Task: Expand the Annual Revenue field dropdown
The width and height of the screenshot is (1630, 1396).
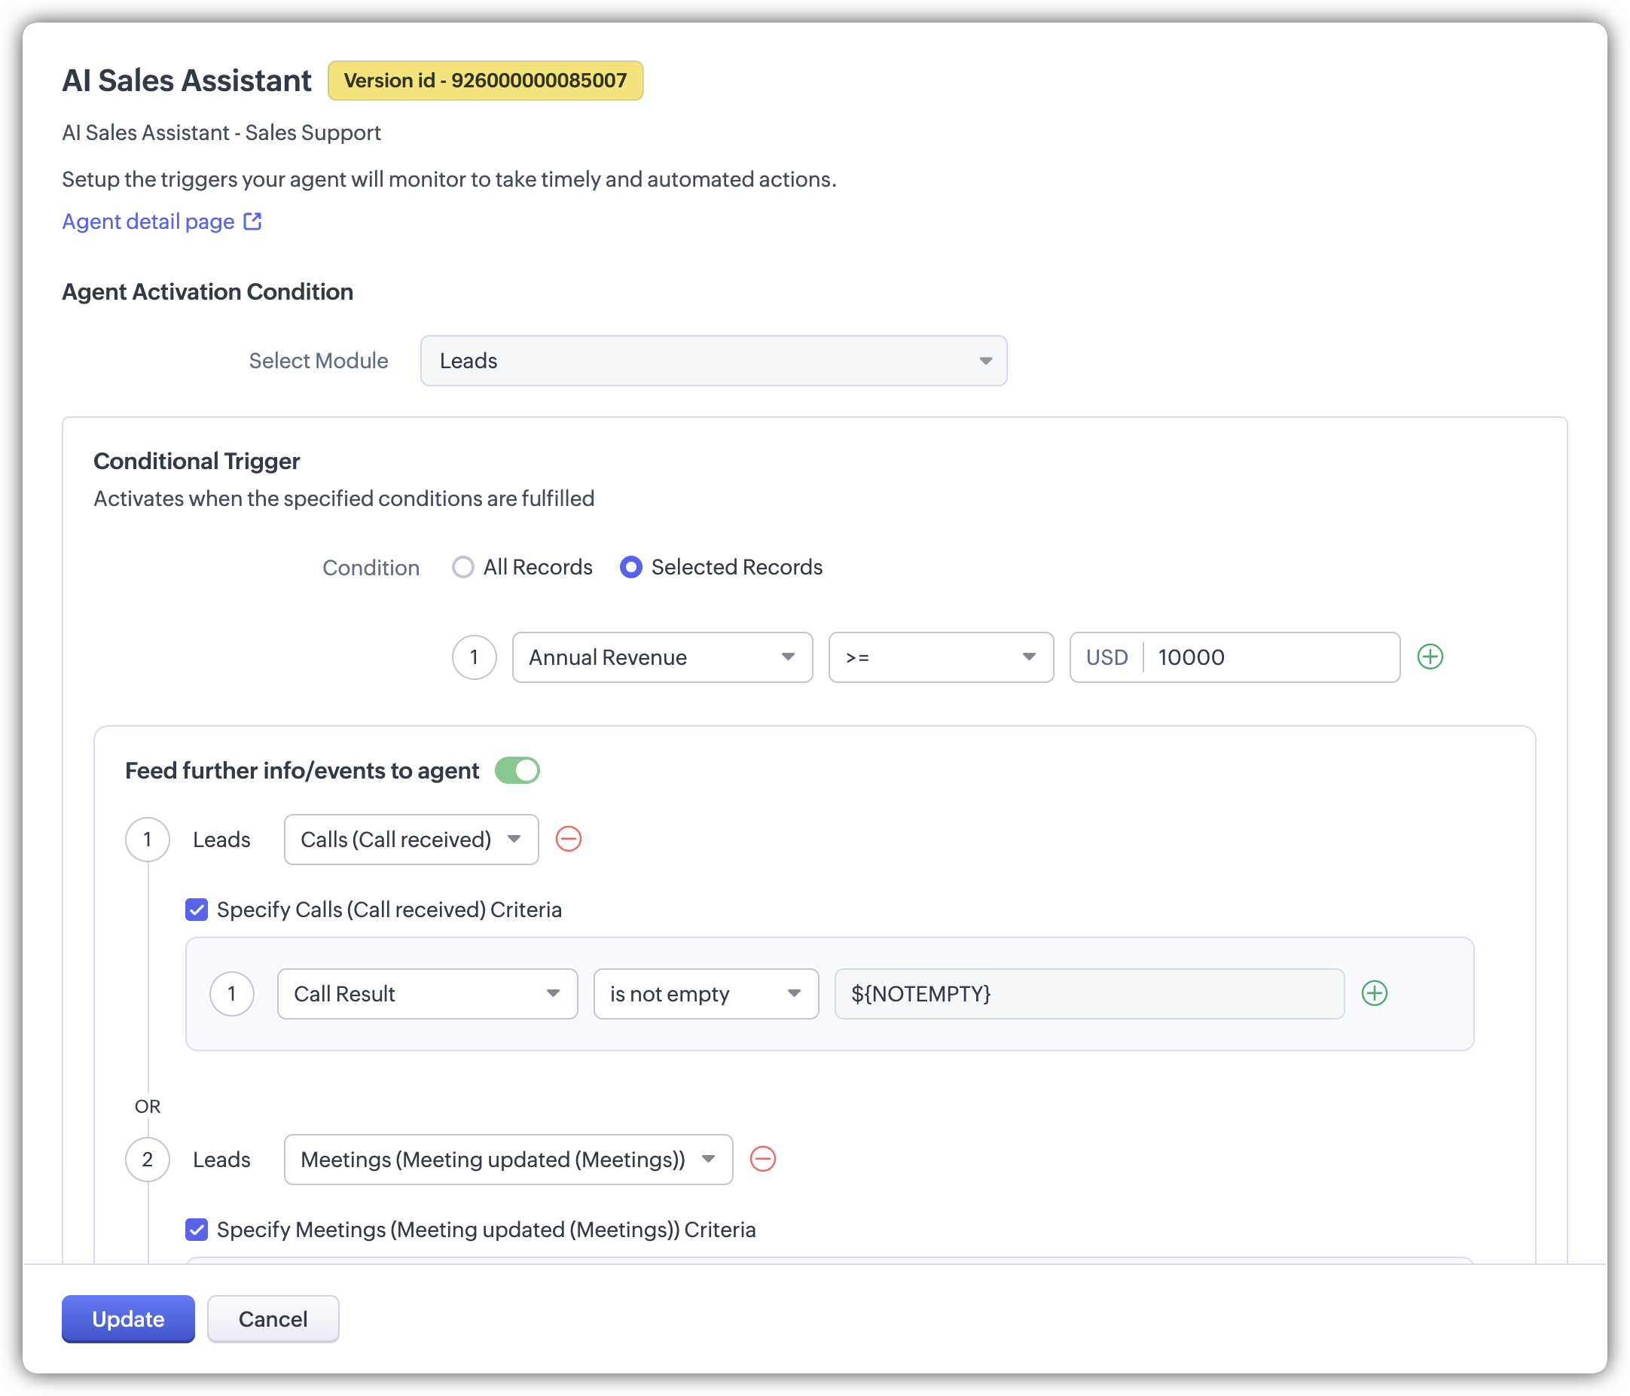Action: click(661, 657)
